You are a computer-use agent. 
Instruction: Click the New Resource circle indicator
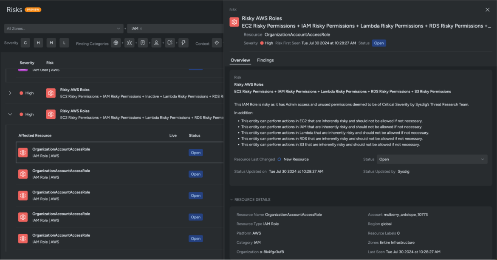click(x=279, y=159)
